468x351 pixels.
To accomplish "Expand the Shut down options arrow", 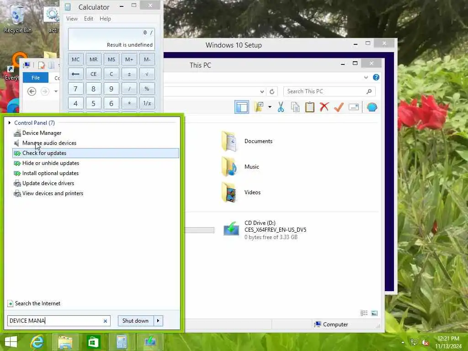I will pos(158,321).
